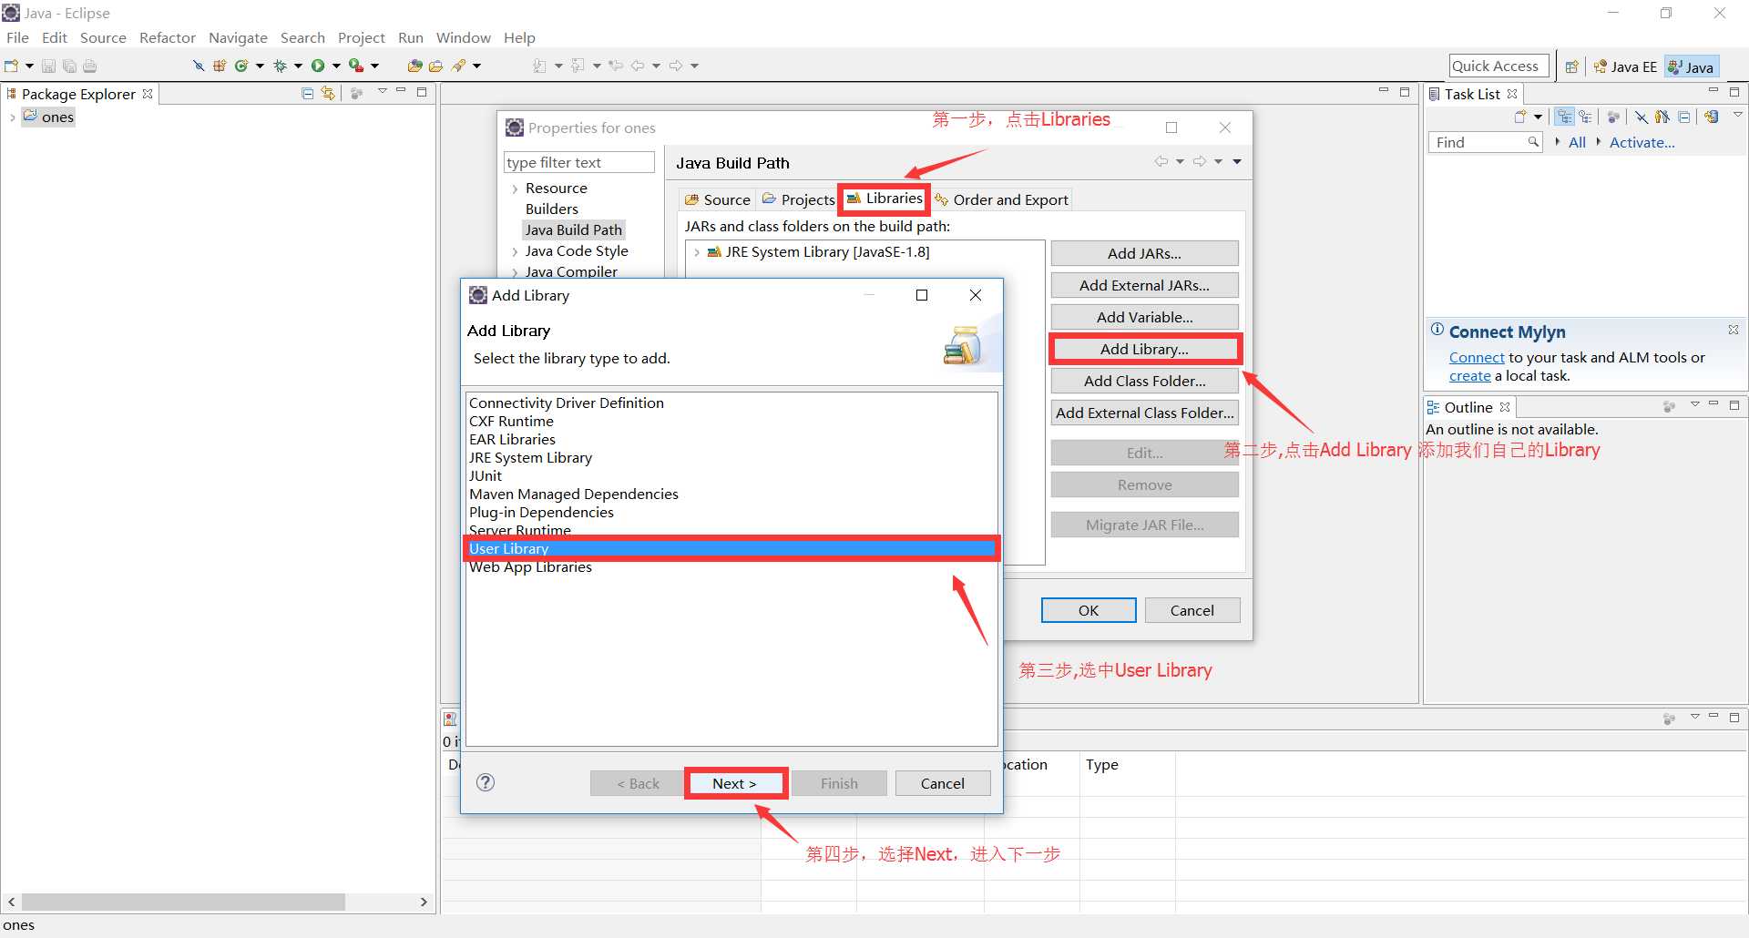The width and height of the screenshot is (1749, 938).
Task: Click the Run External Tools icon
Action: point(356,66)
